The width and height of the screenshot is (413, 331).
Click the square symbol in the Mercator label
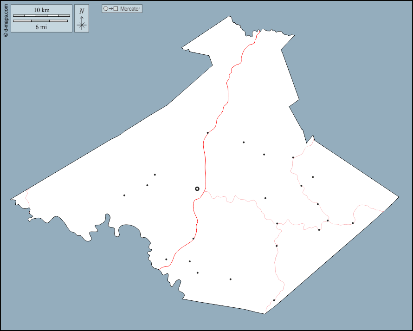coord(116,9)
